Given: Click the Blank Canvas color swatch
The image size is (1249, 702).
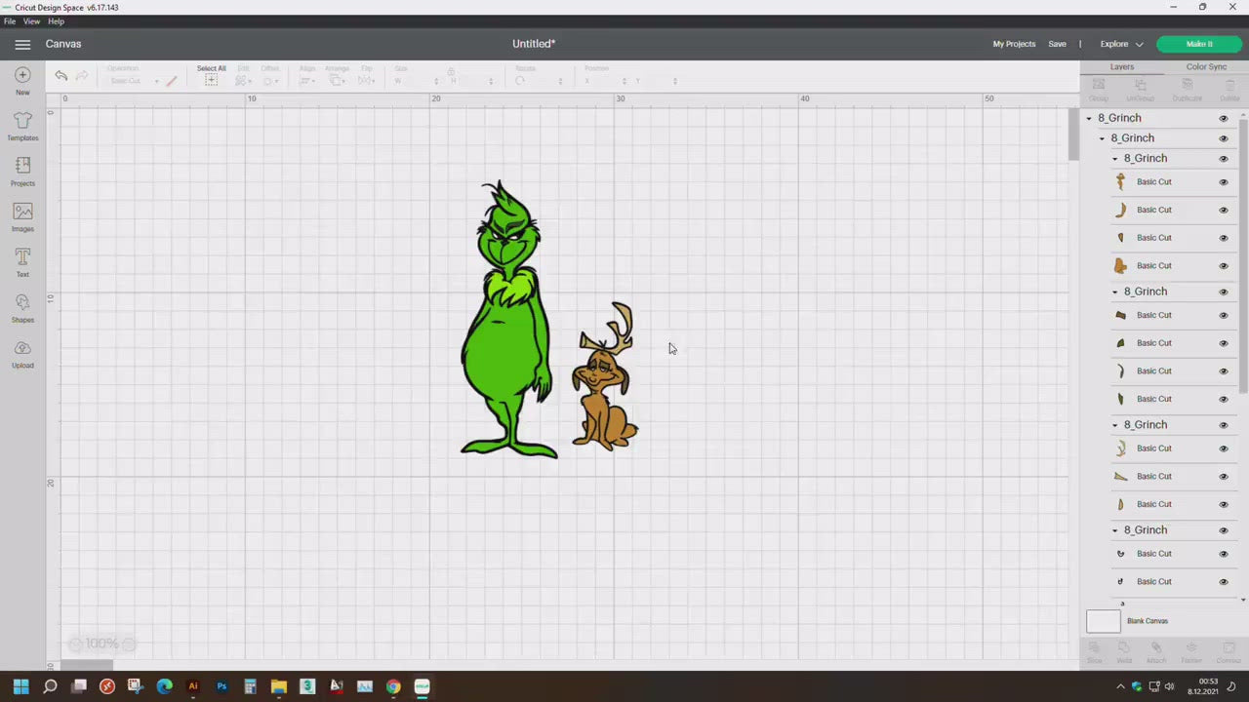Looking at the screenshot, I should click(1104, 621).
